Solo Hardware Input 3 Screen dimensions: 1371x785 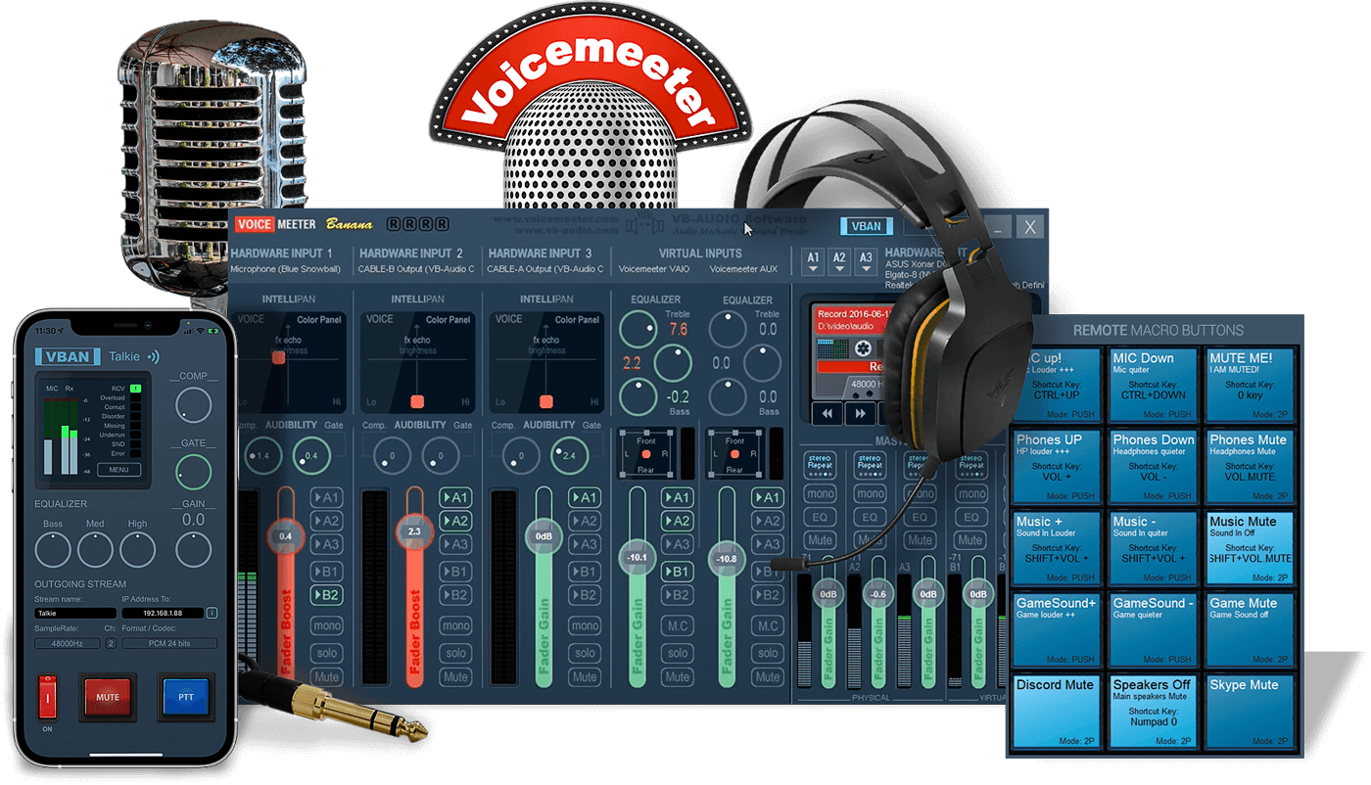pos(584,653)
